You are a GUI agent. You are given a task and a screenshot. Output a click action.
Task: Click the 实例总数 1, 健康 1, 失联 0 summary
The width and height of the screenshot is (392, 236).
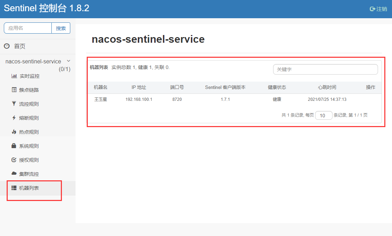point(141,67)
